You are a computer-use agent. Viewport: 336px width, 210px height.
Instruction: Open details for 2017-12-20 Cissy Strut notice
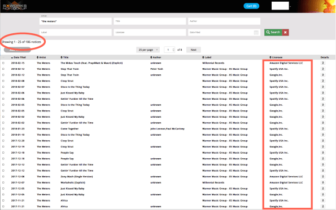click(322, 141)
